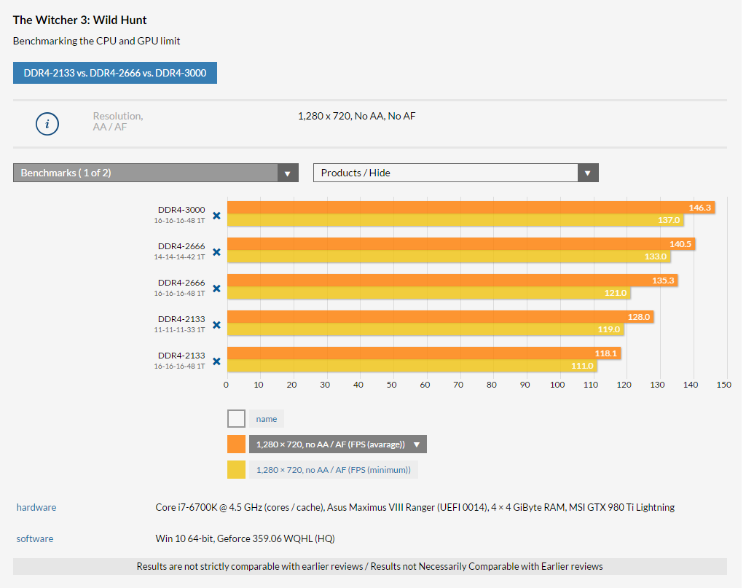Click the 14-14-14-42 1T timing label

179,257
